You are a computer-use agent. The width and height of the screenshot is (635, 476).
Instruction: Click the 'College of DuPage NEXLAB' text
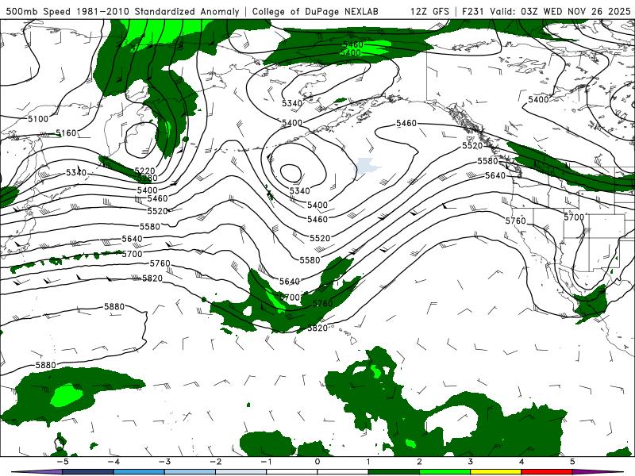[x=315, y=11]
